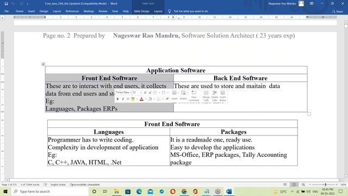The height and width of the screenshot is (196, 348).
Task: Open the Help ribbon tab
Action: click(126, 11)
